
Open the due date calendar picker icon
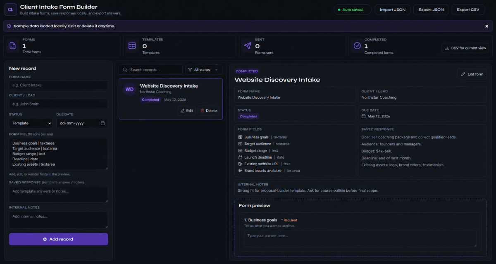[103, 123]
